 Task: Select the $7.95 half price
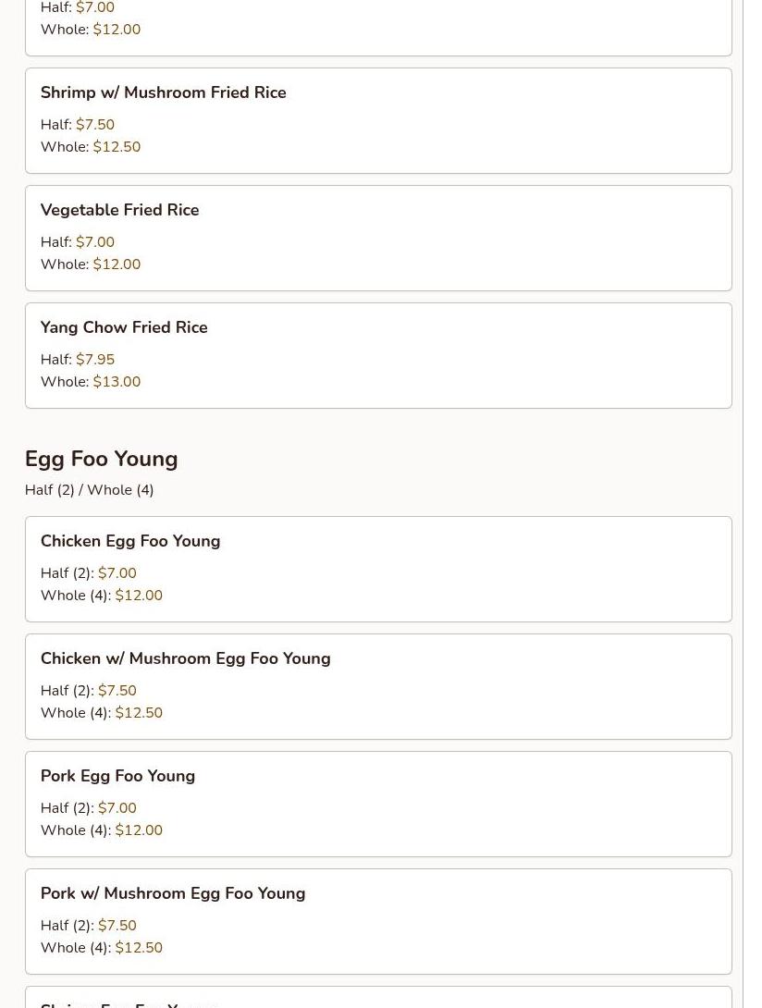[95, 360]
